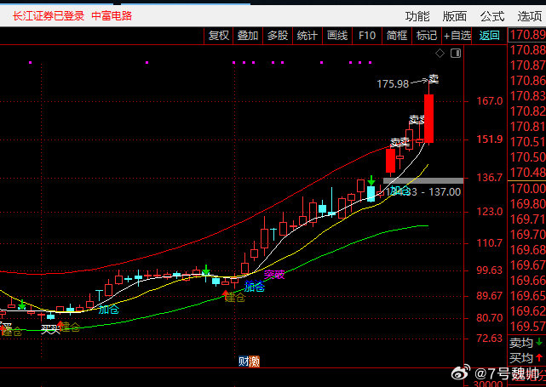
Task: Add stock via +自选 button
Action: pyautogui.click(x=457, y=36)
